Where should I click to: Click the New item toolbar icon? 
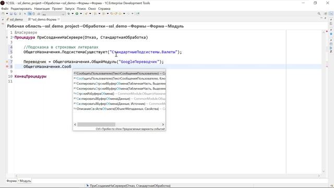click(3, 14)
